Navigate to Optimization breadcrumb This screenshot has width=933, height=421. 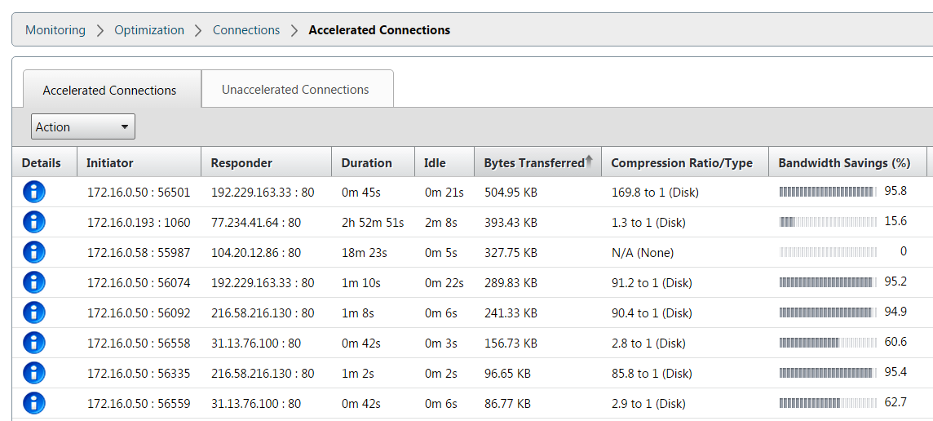pos(149,29)
